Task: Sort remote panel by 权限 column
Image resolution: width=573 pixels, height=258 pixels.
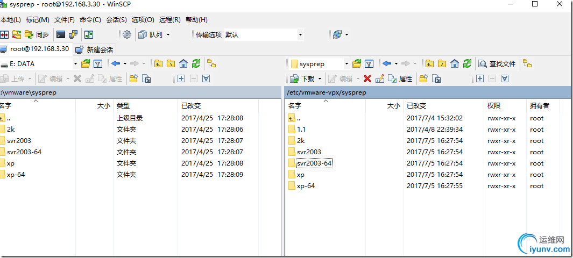Action: click(505, 106)
